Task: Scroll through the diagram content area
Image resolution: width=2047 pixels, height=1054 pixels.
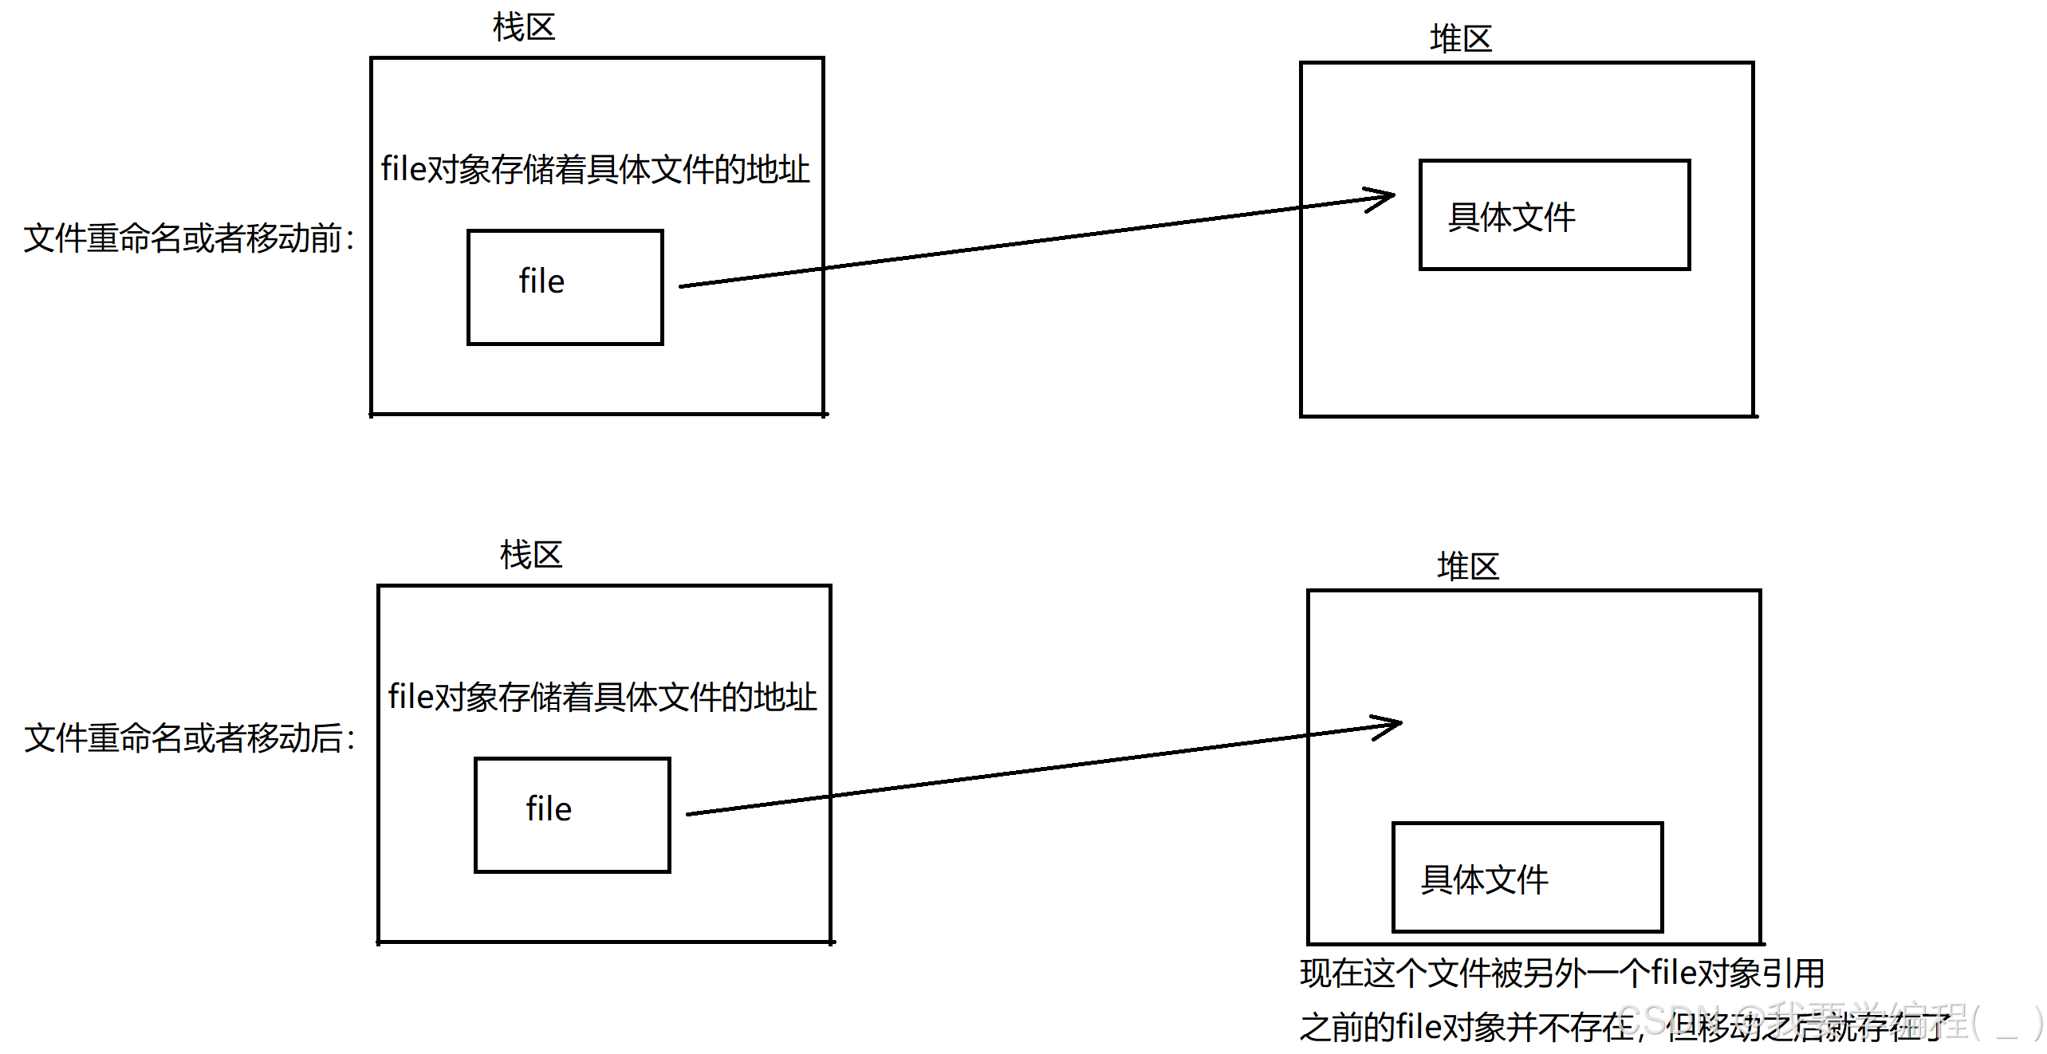Action: tap(1023, 527)
